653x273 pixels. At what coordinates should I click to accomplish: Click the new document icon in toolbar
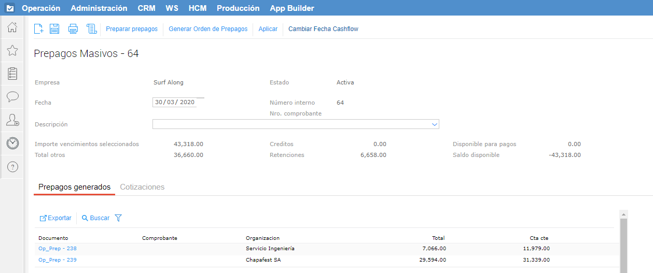(38, 29)
